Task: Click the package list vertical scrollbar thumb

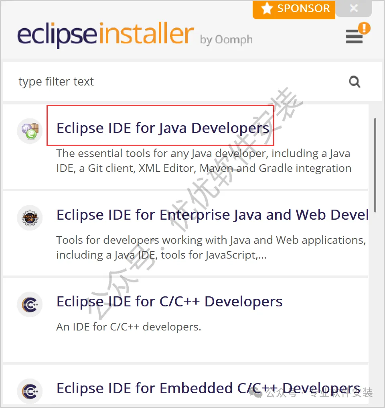Action: (x=375, y=165)
